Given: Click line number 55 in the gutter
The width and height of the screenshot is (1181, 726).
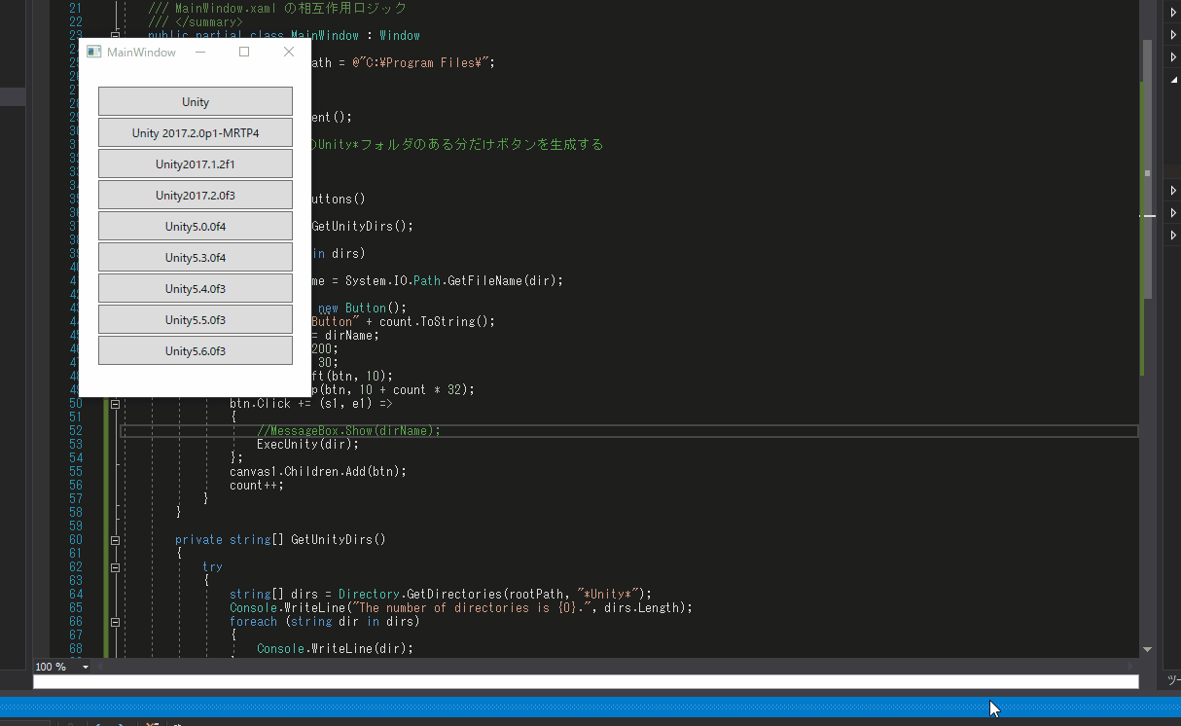Looking at the screenshot, I should point(76,471).
